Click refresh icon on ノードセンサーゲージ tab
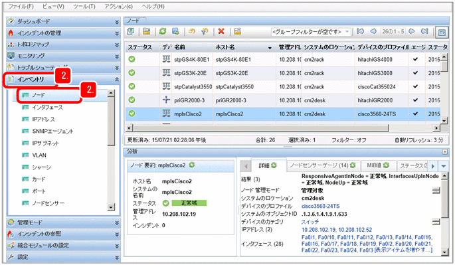Viewport: 455px width, 265px height. point(353,165)
